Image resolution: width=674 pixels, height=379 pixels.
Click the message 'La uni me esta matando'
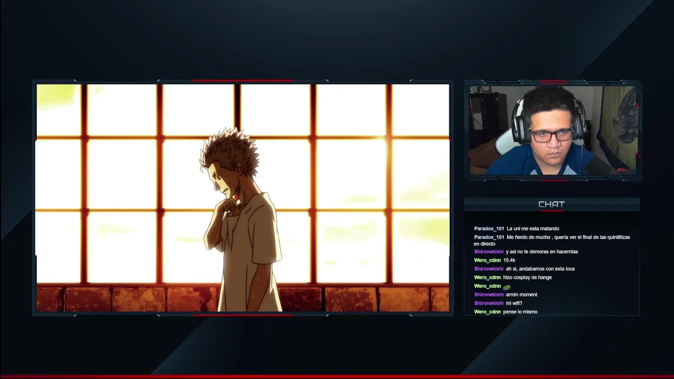click(533, 228)
